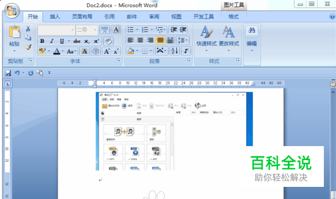336x199 pixels.
Task: Toggle superscript formatting
Action: point(96,41)
